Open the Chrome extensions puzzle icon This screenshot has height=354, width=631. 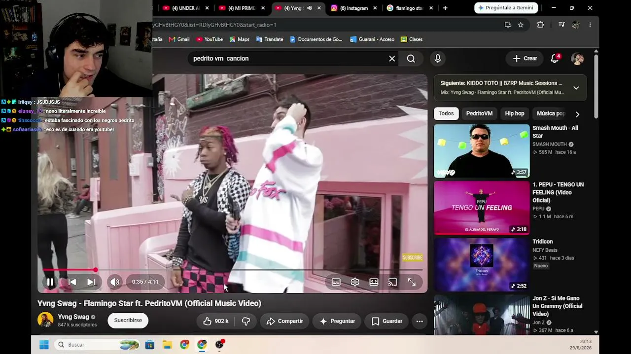(x=540, y=25)
